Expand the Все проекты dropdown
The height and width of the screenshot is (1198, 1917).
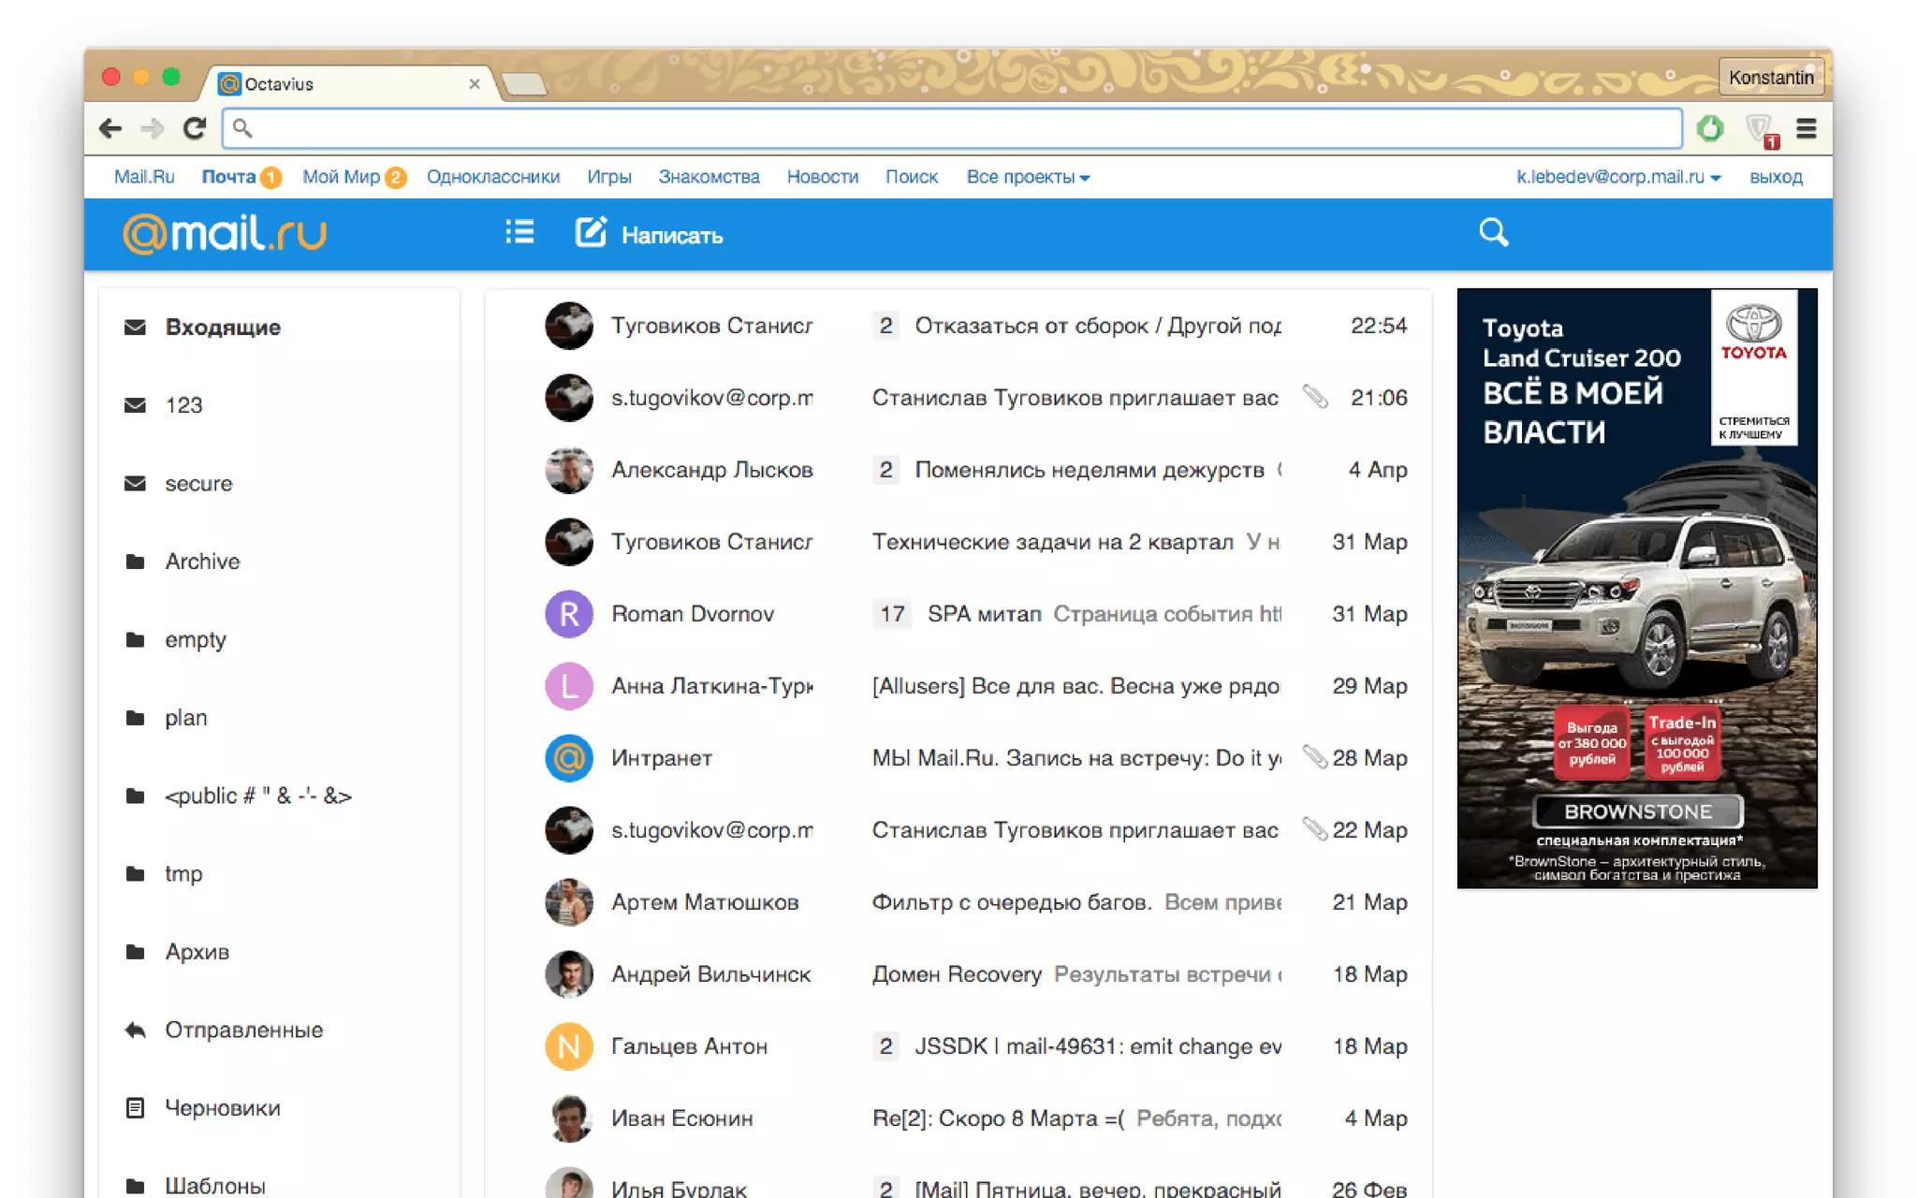tap(1027, 177)
